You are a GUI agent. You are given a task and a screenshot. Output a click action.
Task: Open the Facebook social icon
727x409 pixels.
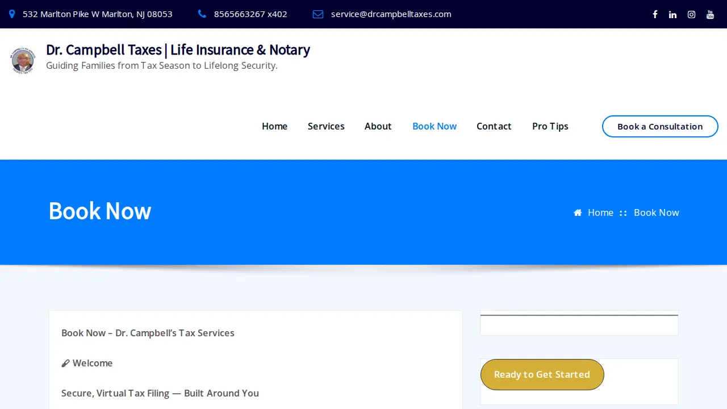655,14
